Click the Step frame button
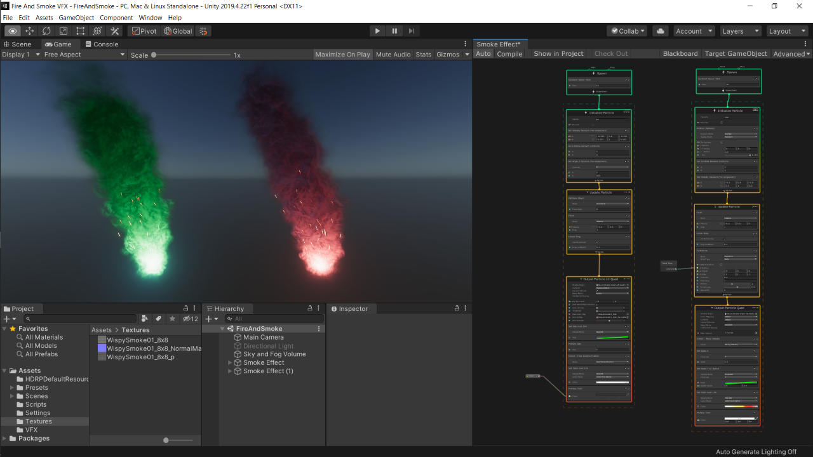Image resolution: width=813 pixels, height=457 pixels. coord(412,31)
